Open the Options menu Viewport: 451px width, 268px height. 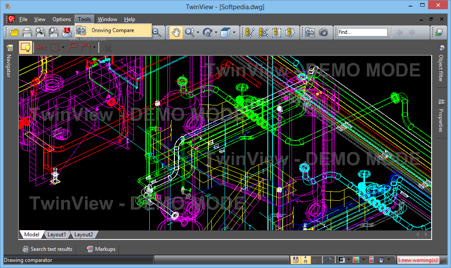click(62, 19)
